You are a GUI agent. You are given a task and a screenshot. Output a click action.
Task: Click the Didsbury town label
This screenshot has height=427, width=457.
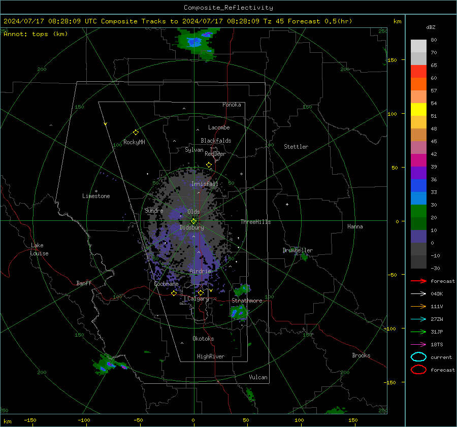pyautogui.click(x=191, y=227)
